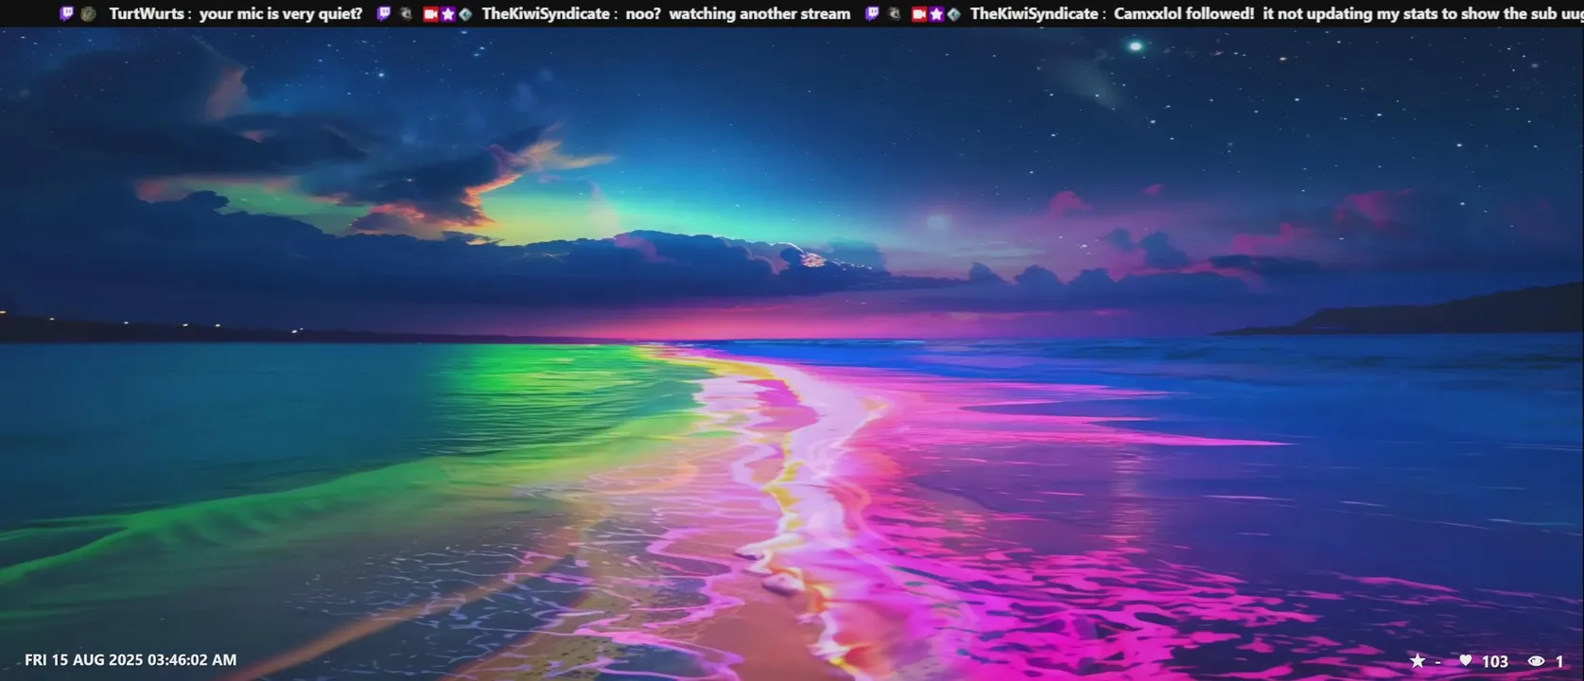Click the subscriber star icon in the stats bar
This screenshot has width=1584, height=681.
tap(1418, 660)
